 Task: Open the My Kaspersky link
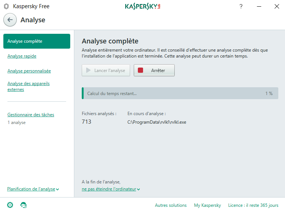[x=207, y=205]
